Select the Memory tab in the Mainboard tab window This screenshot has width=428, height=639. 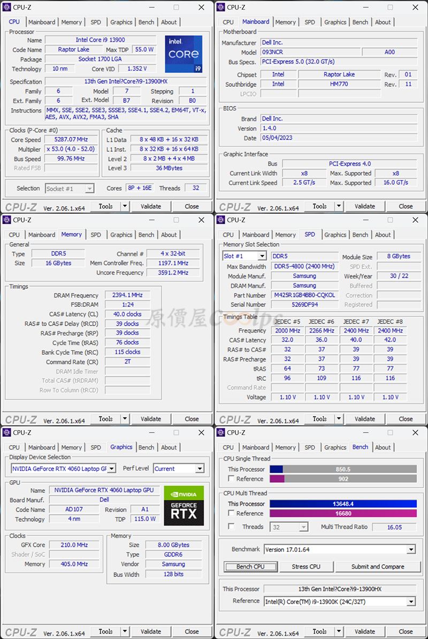tap(285, 22)
